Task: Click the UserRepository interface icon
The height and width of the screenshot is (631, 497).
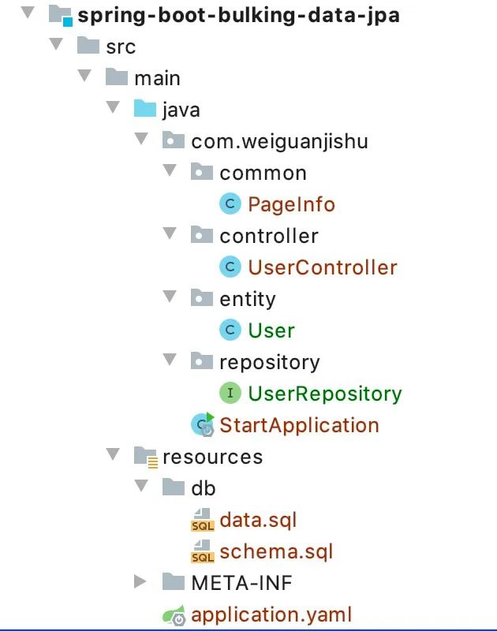Action: 230,393
